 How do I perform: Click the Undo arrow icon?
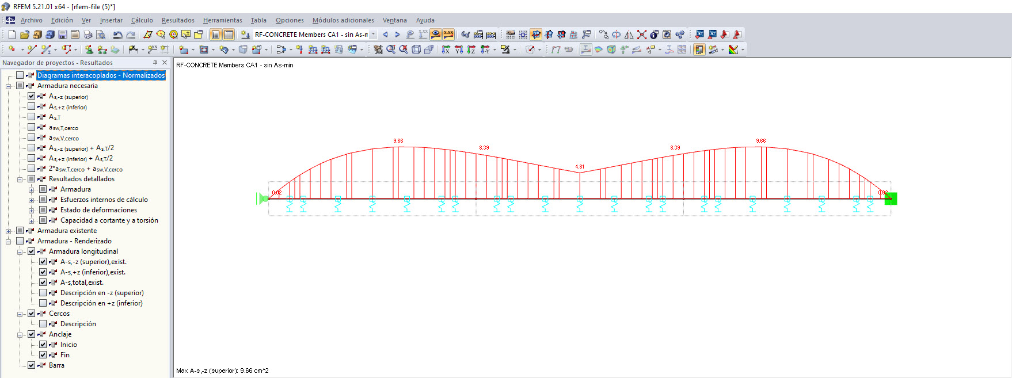click(118, 35)
